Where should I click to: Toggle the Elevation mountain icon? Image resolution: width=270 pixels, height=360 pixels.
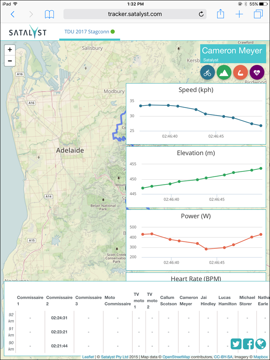(224, 72)
